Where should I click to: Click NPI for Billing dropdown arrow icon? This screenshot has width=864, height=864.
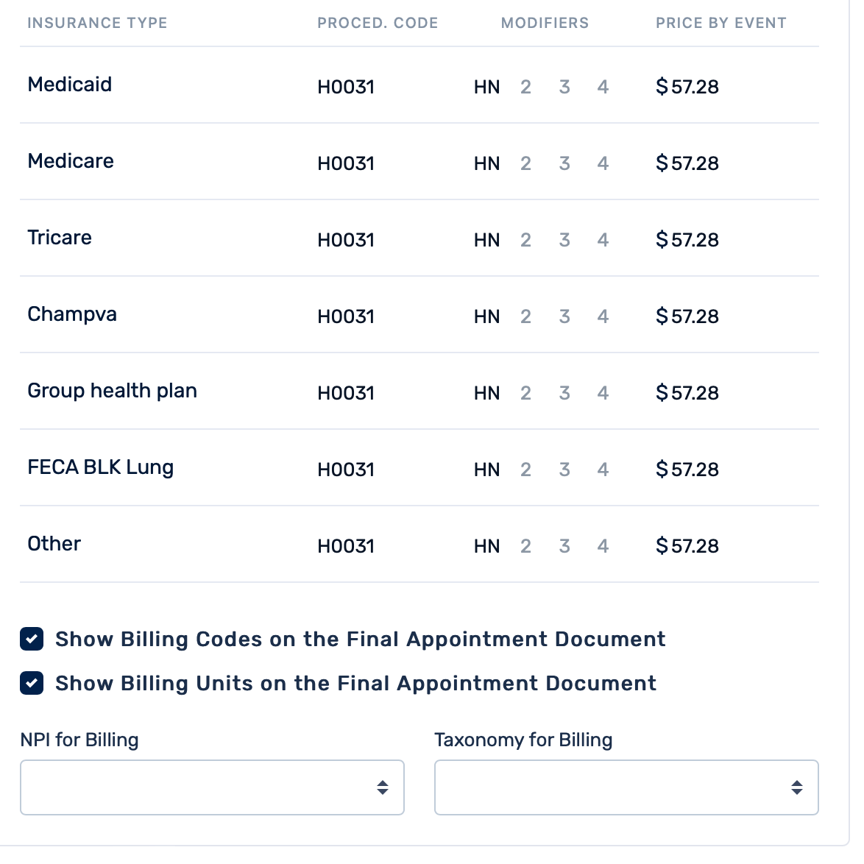coord(383,787)
